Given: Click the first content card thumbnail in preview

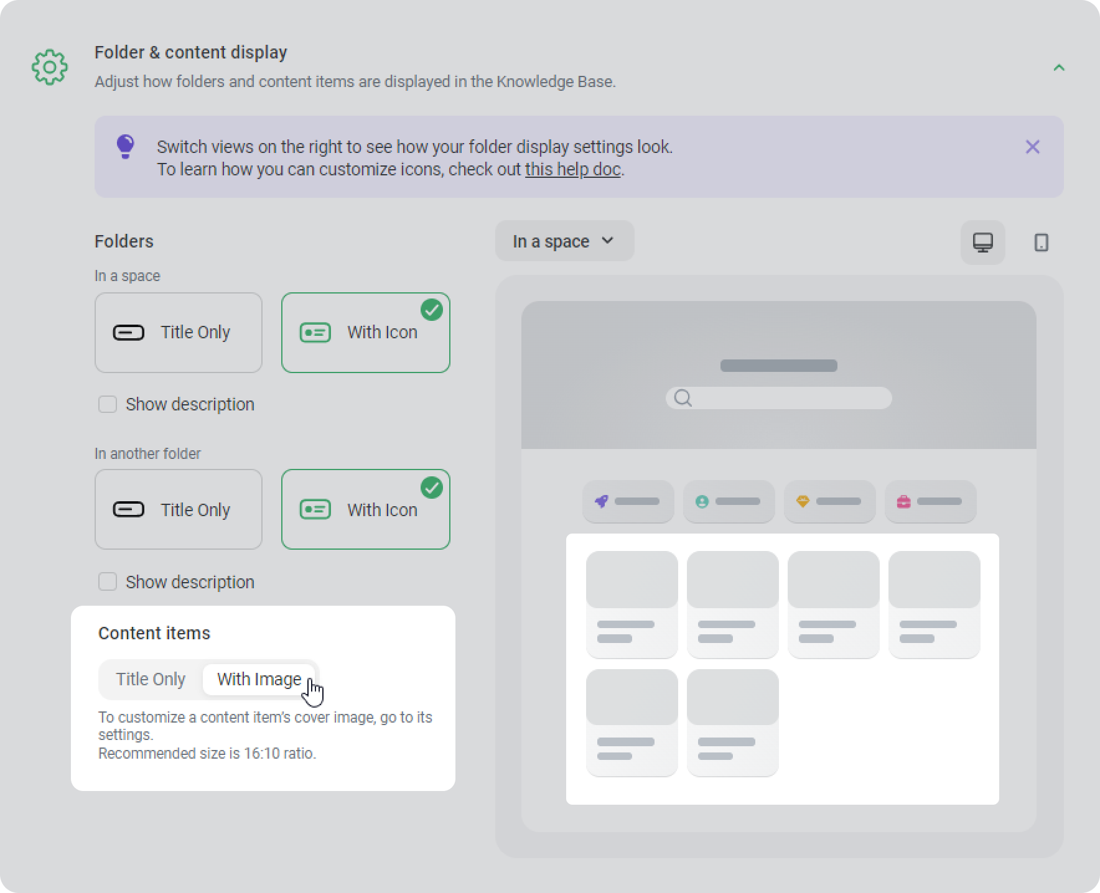Looking at the screenshot, I should [632, 580].
